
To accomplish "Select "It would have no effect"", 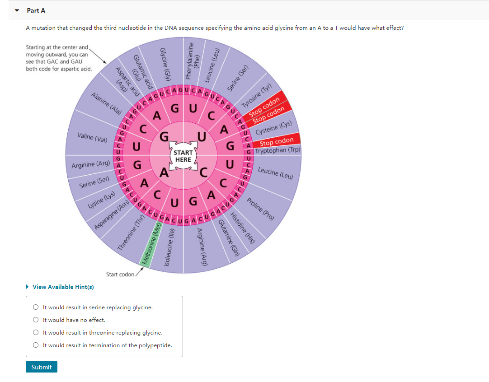I will pyautogui.click(x=35, y=319).
